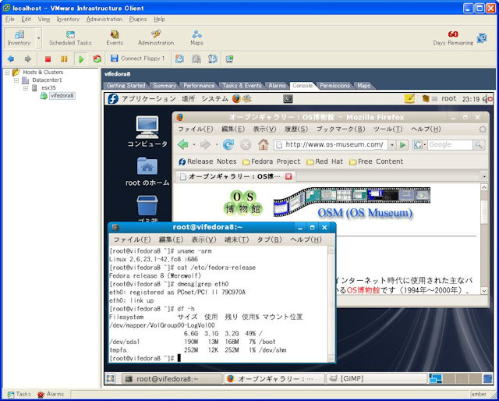Switch to Alarms tab
The image size is (499, 401).
[x=278, y=85]
